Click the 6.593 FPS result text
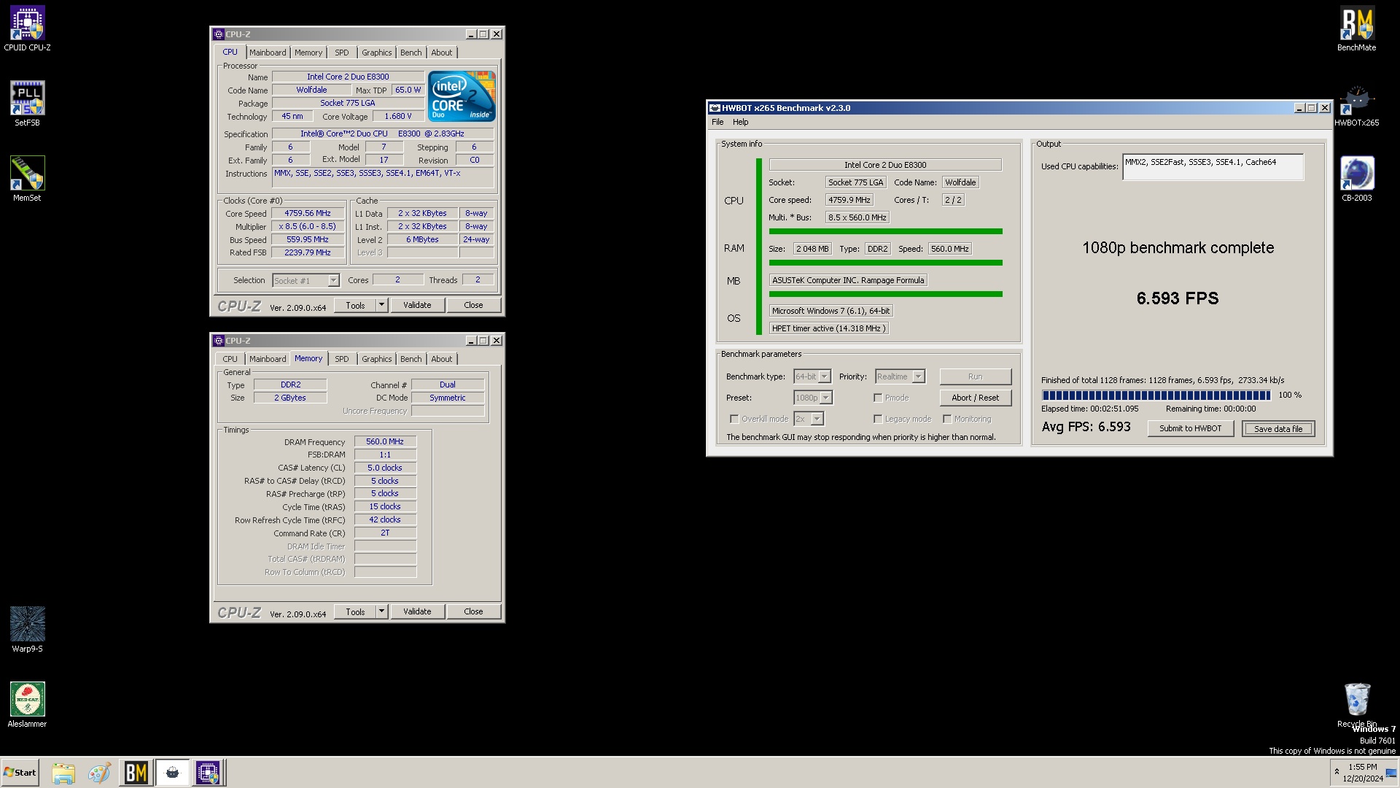This screenshot has width=1400, height=788. point(1177,298)
